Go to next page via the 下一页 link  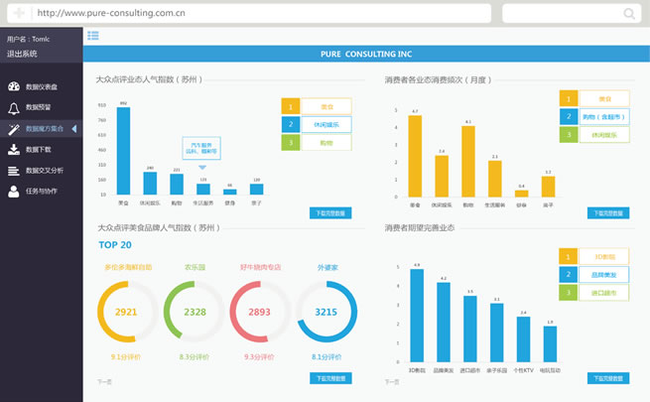[104, 381]
